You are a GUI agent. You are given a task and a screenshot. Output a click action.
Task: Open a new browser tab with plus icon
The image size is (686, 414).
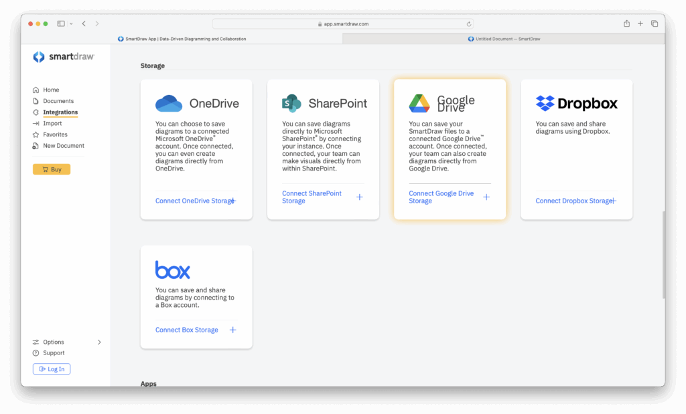tap(640, 23)
